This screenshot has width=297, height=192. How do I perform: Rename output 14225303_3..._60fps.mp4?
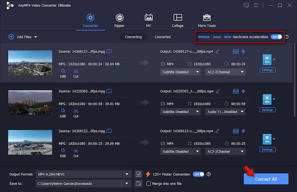tap(218, 91)
